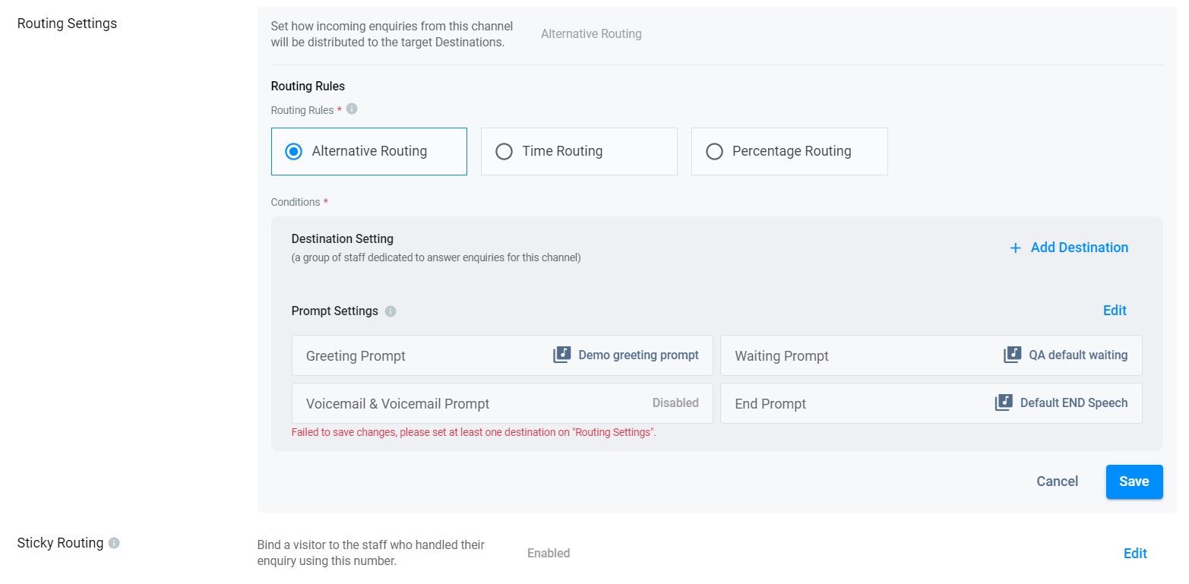Click the info icon beside Sticky Routing

tap(114, 543)
